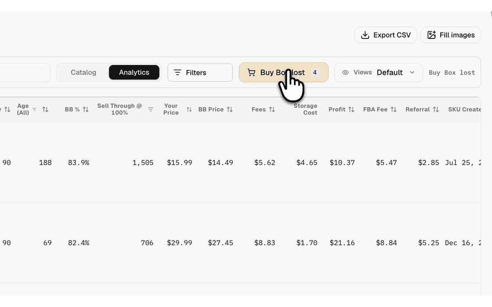Click the eye icon beside Views
Viewport: 492px width, 307px height.
(x=345, y=72)
